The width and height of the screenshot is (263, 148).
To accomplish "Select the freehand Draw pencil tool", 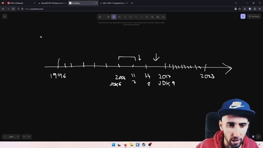I will [147, 17].
